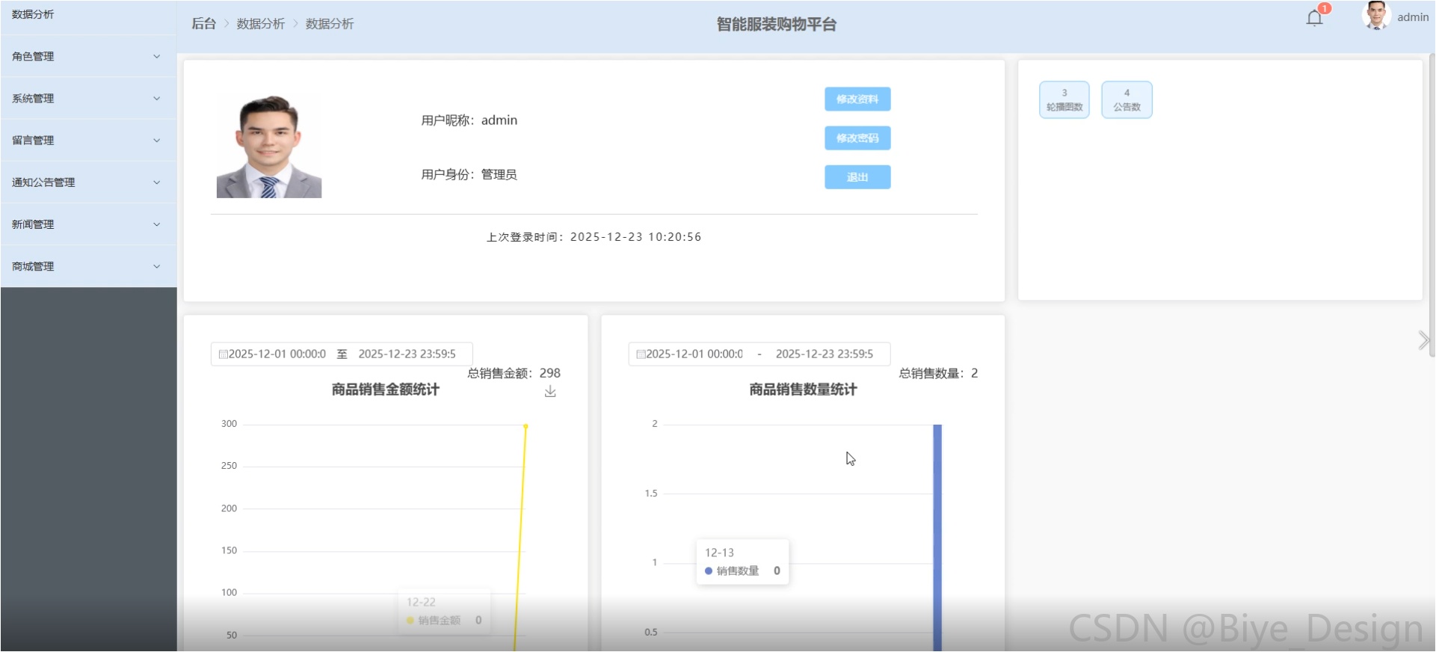Viewport: 1436px width, 652px height.
Task: Click chevron beside 新闻管理
Action: pyautogui.click(x=156, y=224)
